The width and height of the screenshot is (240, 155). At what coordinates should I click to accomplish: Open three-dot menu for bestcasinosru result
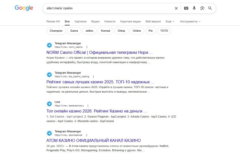88,106
